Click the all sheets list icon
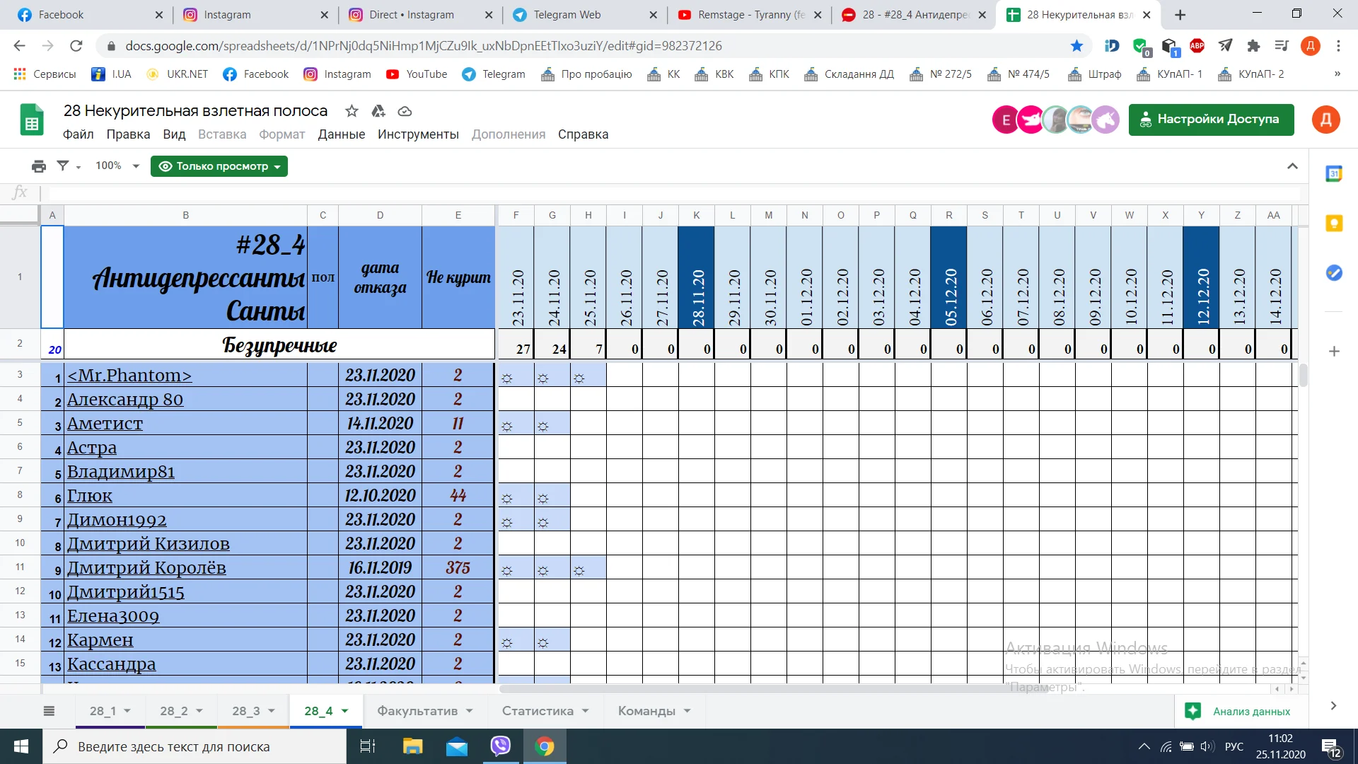The height and width of the screenshot is (764, 1358). pyautogui.click(x=49, y=711)
